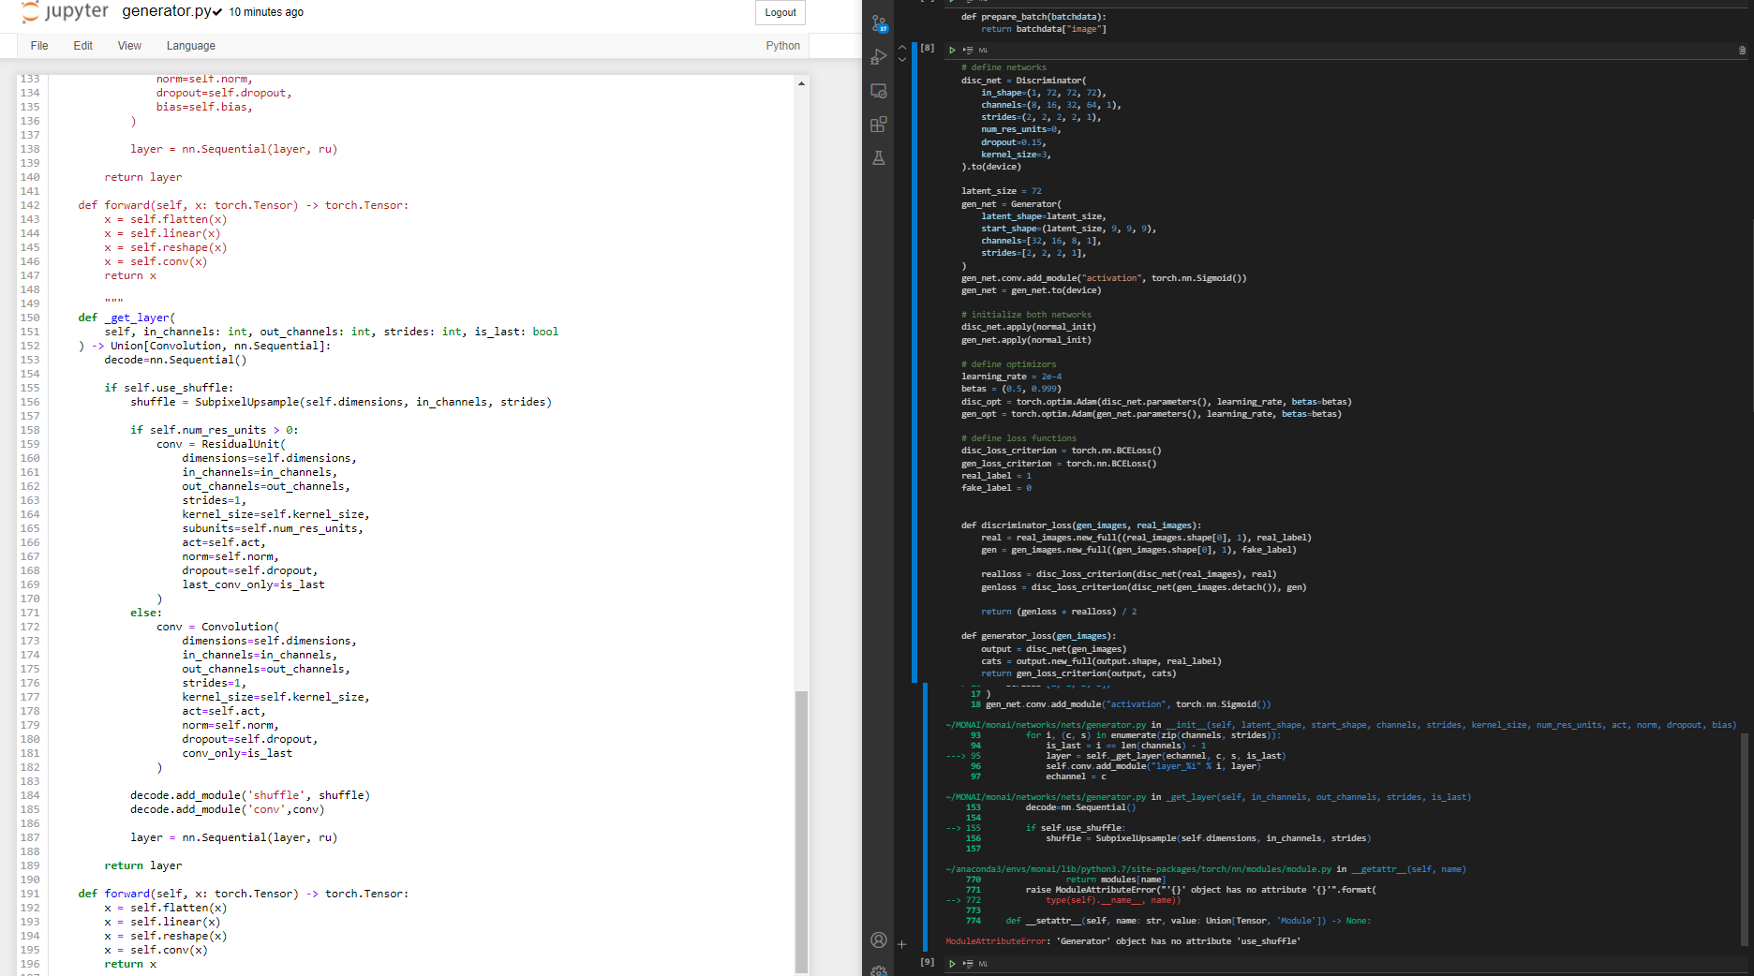This screenshot has width=1754, height=976.
Task: Click the Logout button
Action: (x=780, y=12)
